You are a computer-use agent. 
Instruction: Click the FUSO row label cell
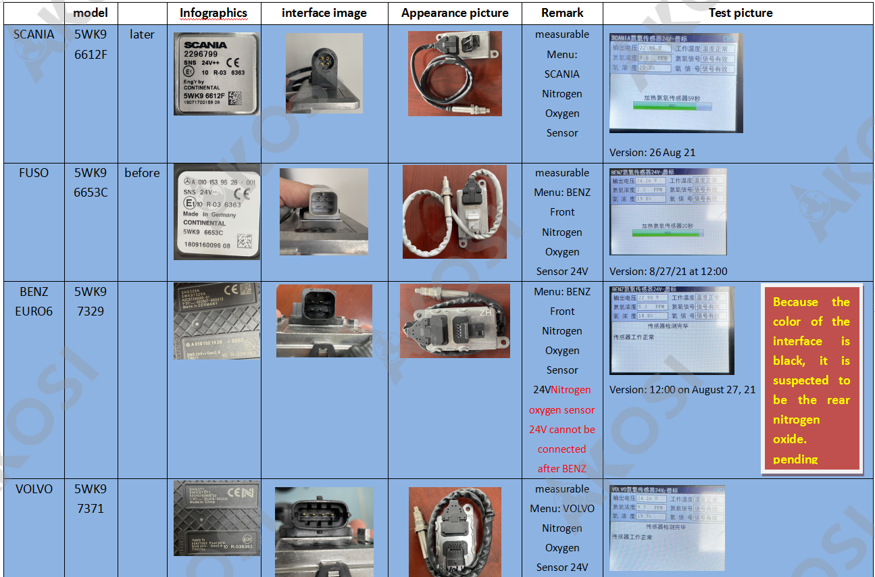34,173
